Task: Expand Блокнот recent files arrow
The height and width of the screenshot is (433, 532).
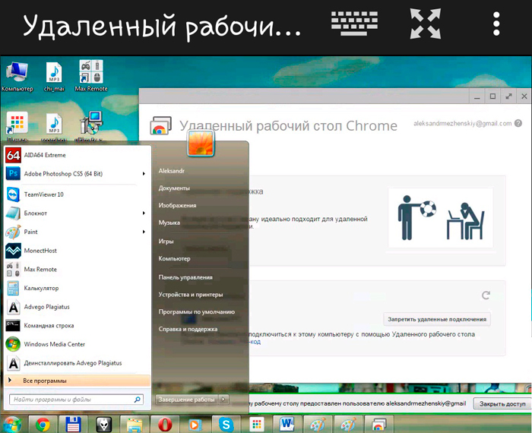Action: click(x=144, y=213)
